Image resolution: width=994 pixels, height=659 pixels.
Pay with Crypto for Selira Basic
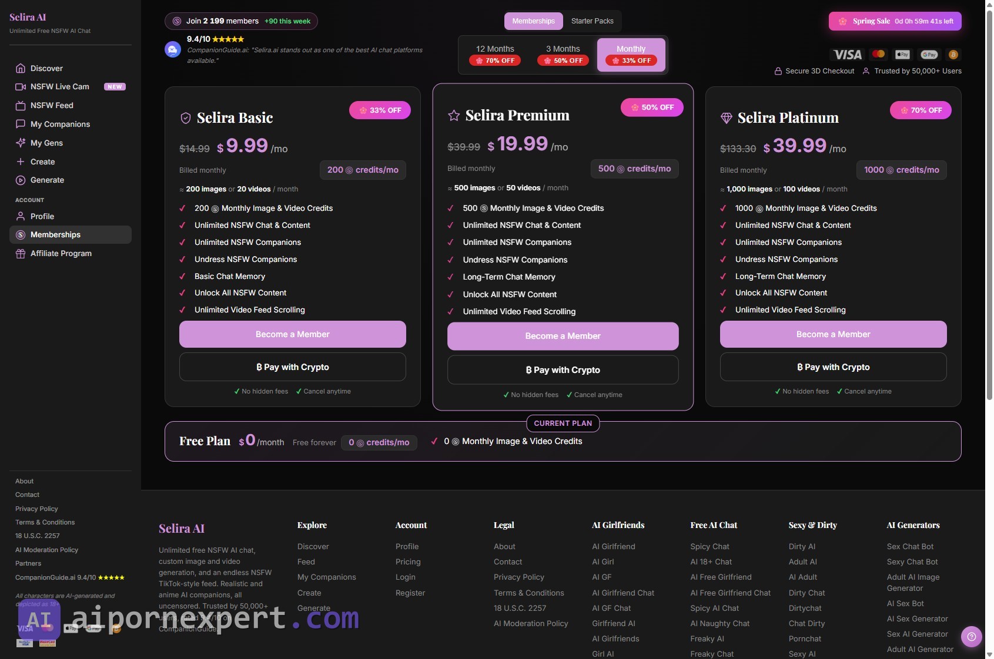(x=293, y=367)
